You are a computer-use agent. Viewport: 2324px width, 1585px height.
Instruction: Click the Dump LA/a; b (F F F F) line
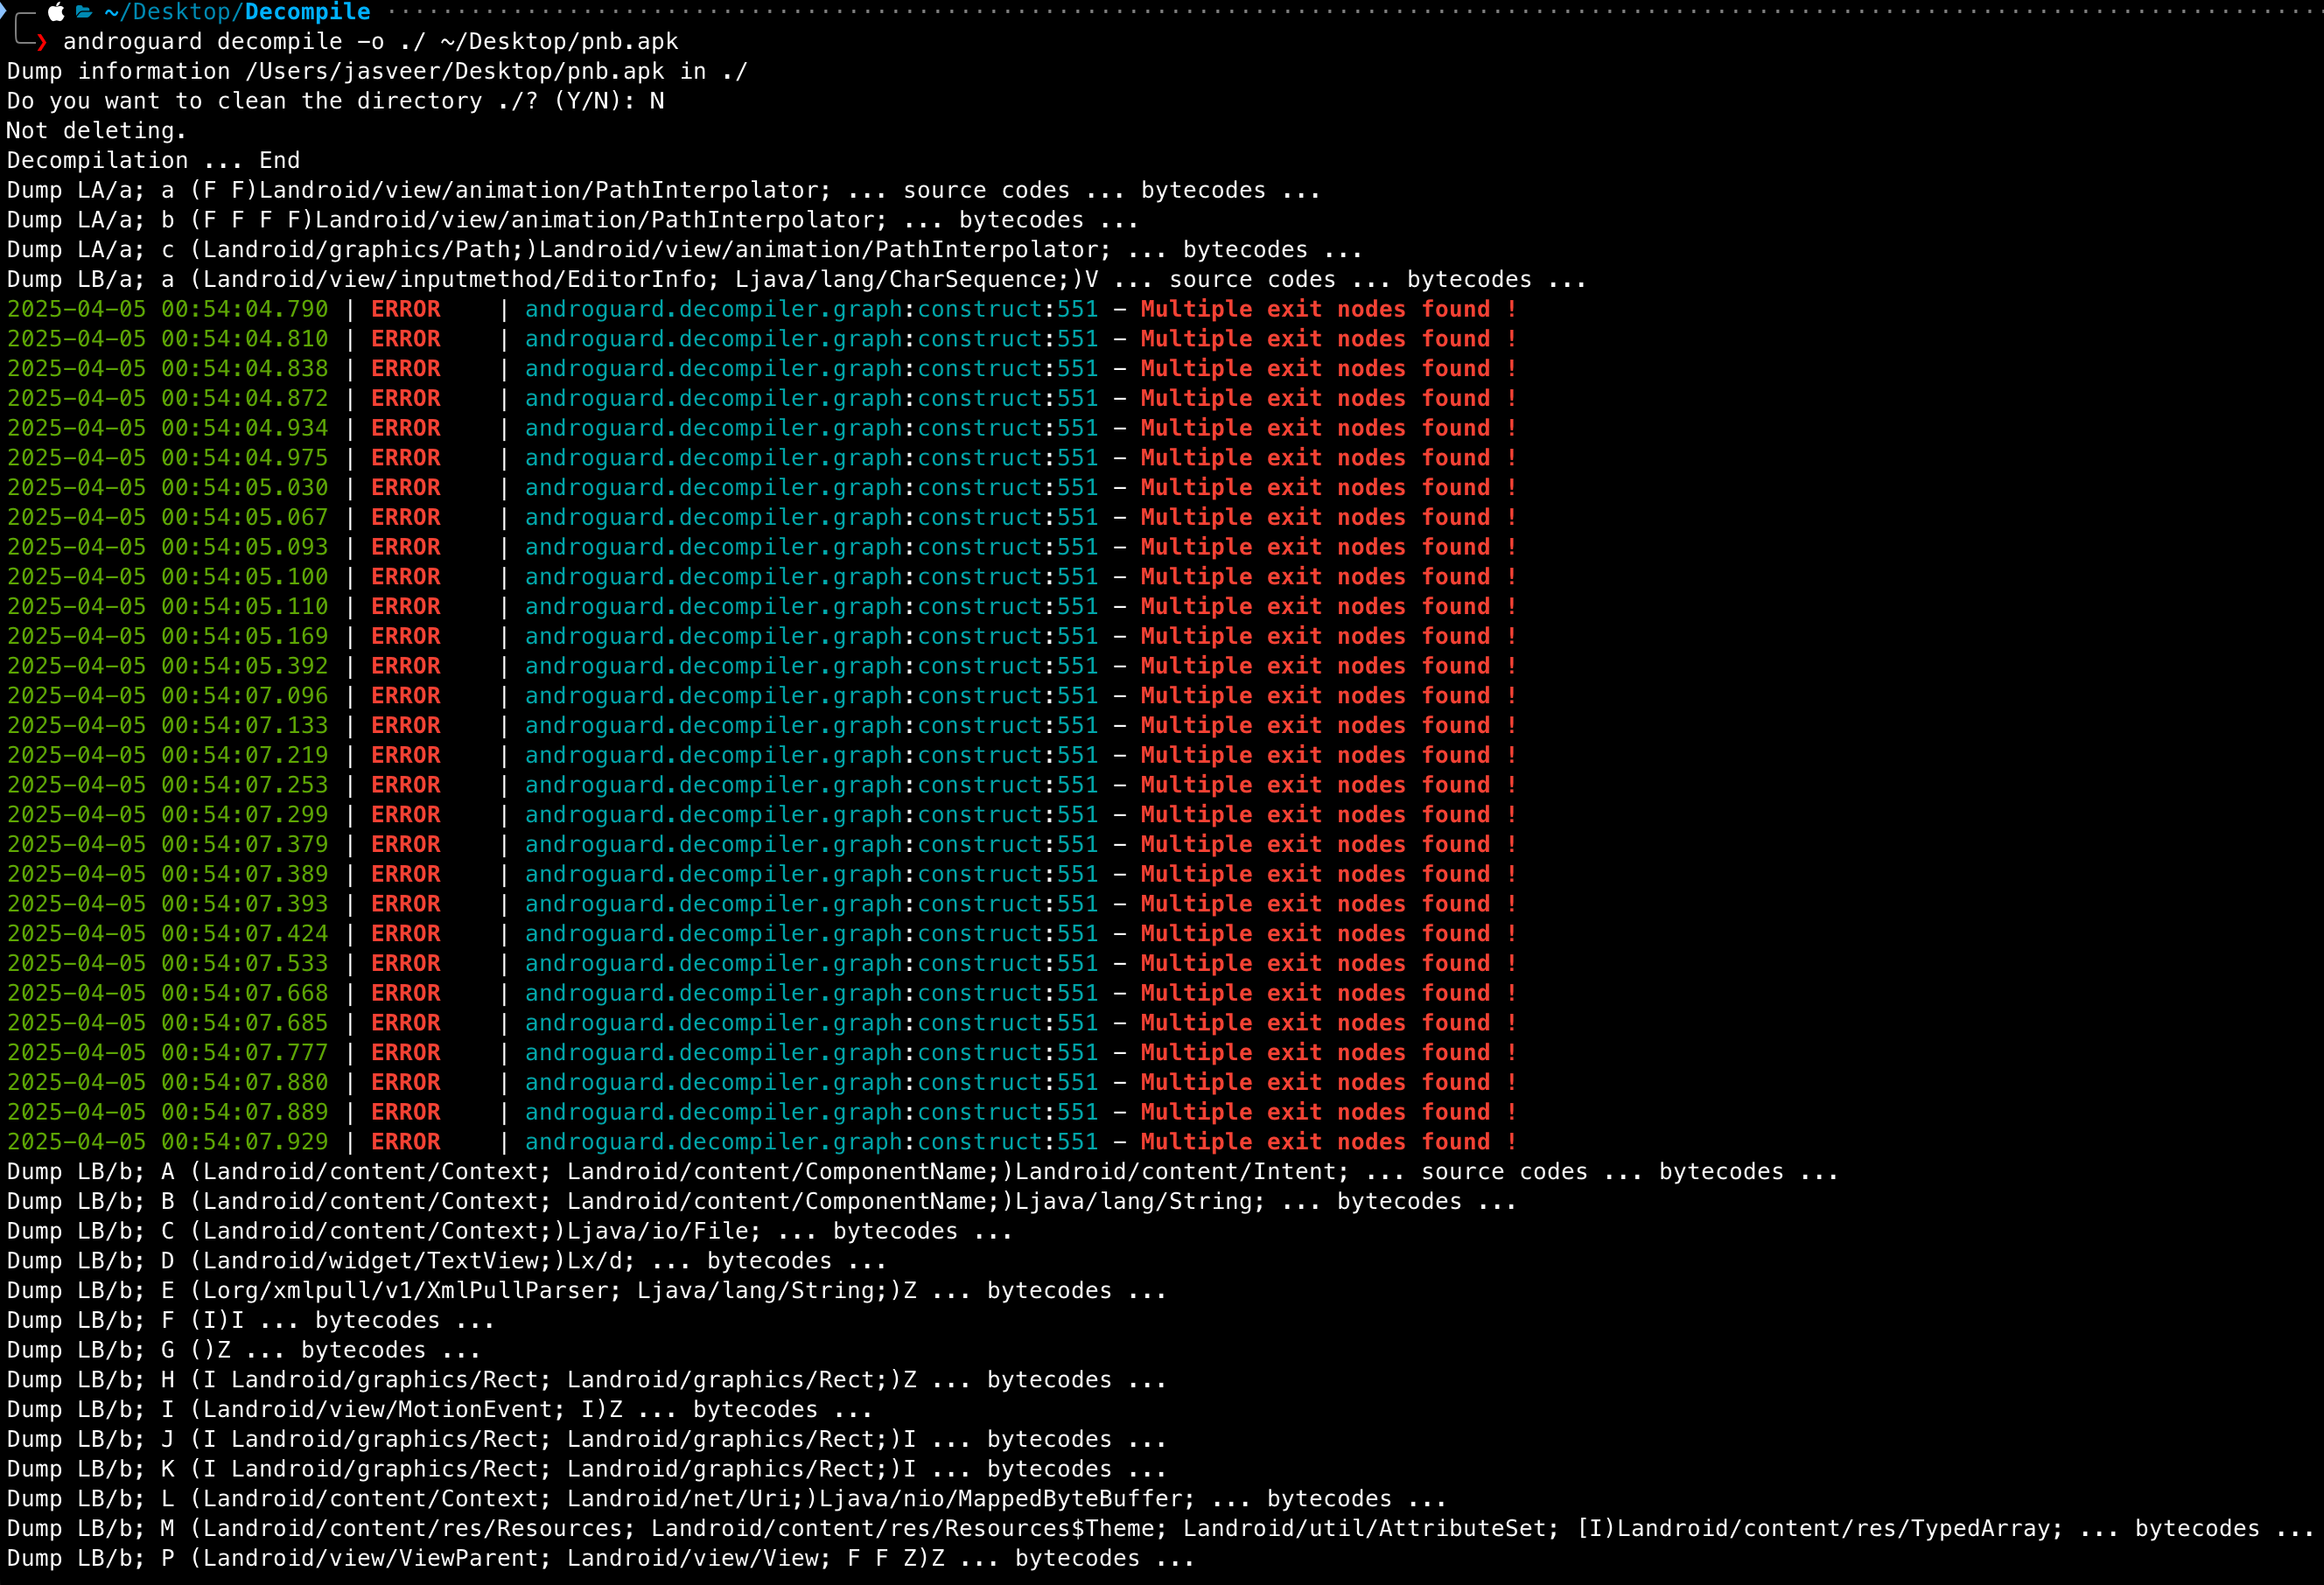click(572, 220)
